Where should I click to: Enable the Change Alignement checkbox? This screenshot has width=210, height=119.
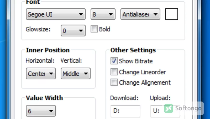114,82
